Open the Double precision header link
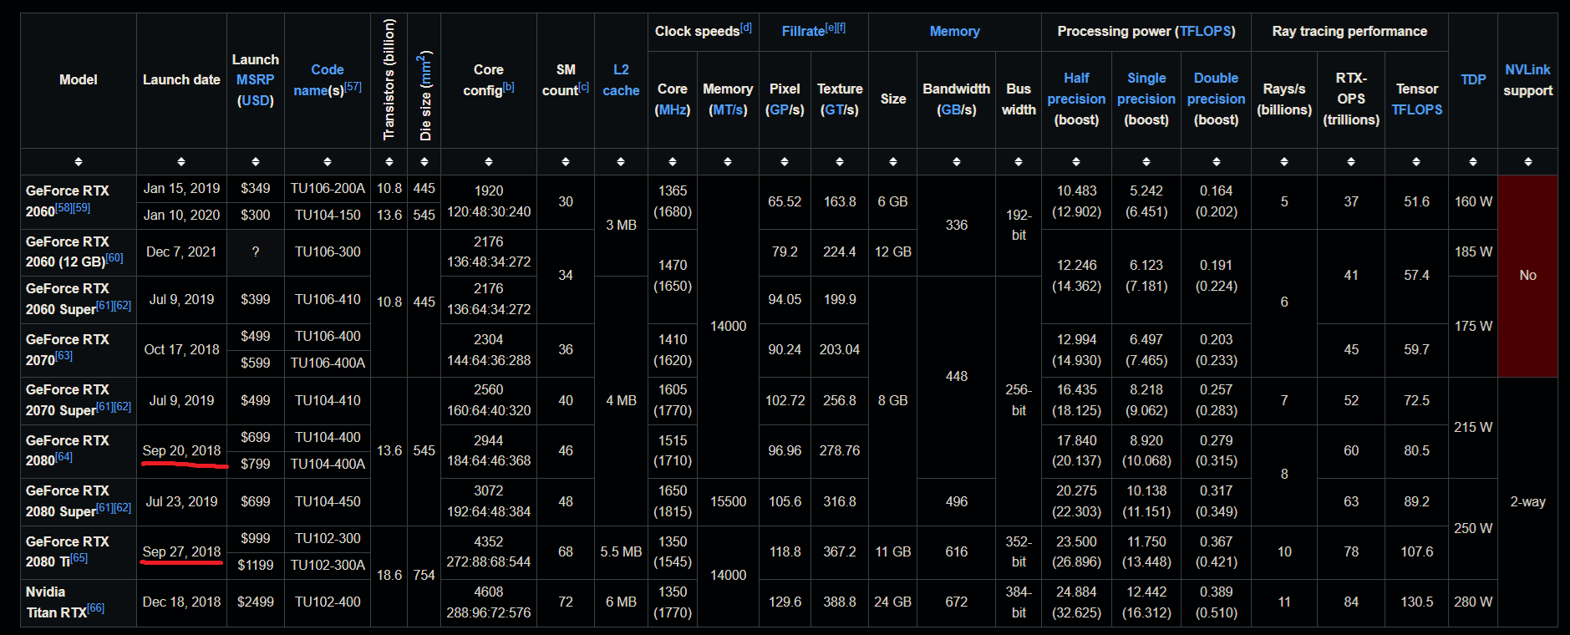The width and height of the screenshot is (1570, 635). point(1217,89)
